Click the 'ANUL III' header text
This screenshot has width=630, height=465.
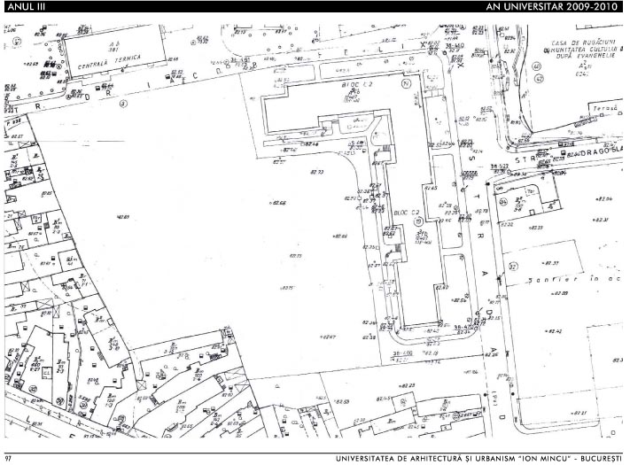coord(24,7)
